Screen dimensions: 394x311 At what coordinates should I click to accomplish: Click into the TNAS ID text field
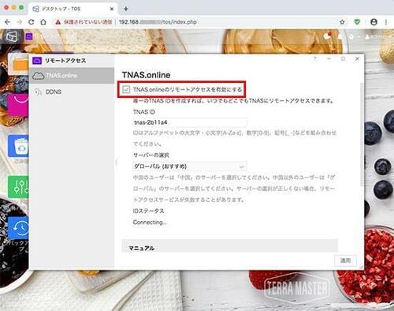pyautogui.click(x=190, y=122)
